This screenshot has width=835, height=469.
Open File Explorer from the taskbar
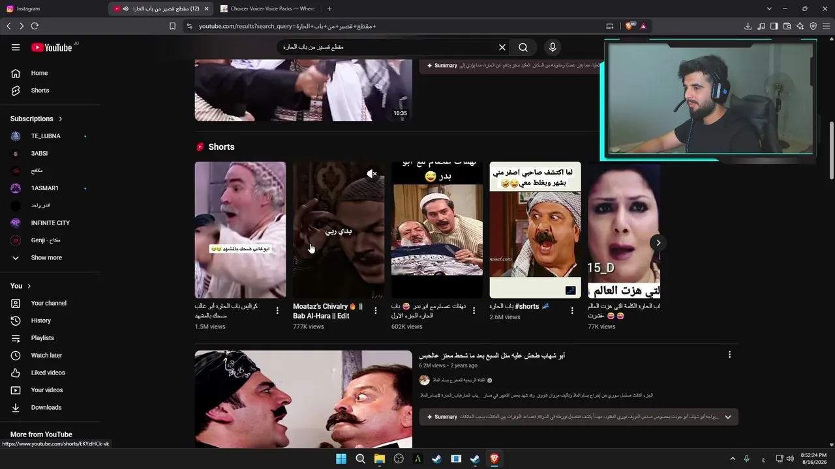380,459
